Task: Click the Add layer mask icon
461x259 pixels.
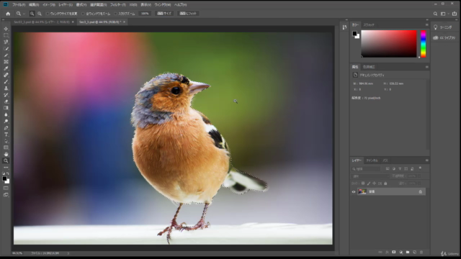Action: 394,252
